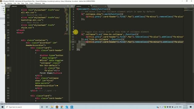Open the Windows Start menu

tap(2, 107)
